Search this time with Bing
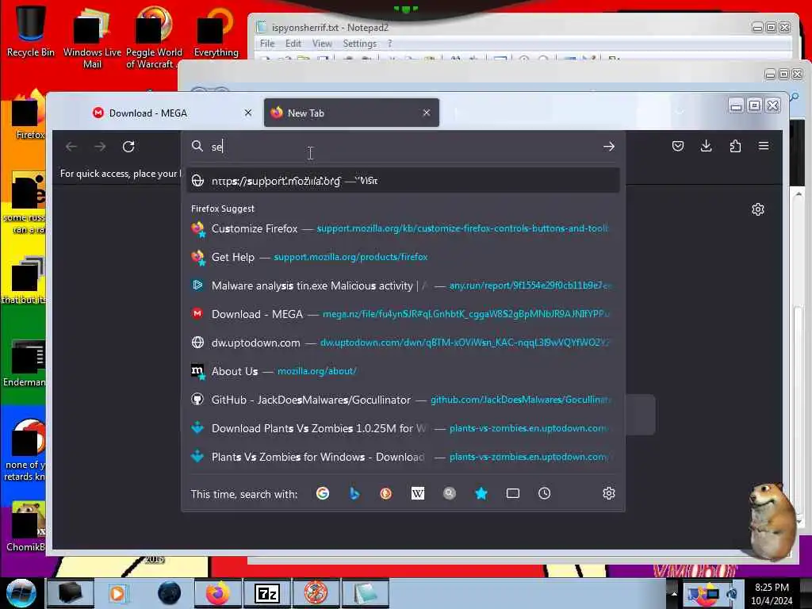Screen dimensions: 812x609 [354, 493]
